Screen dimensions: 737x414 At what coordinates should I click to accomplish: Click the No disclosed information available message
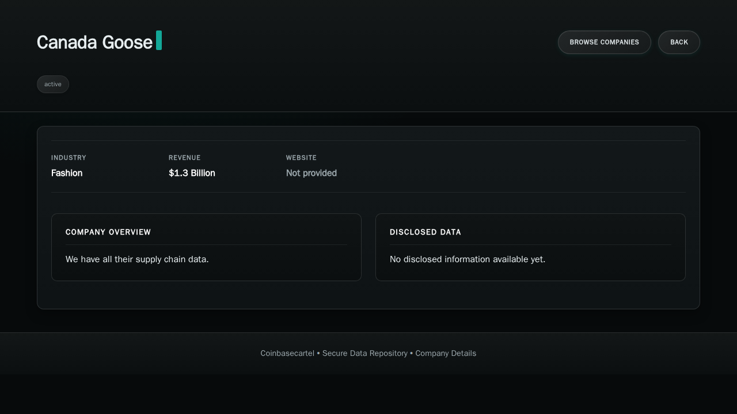click(x=467, y=259)
